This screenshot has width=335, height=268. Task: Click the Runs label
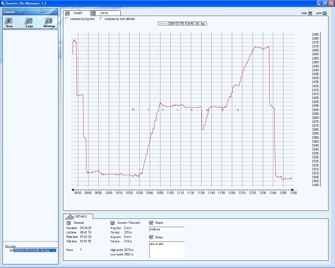[x=70, y=250]
